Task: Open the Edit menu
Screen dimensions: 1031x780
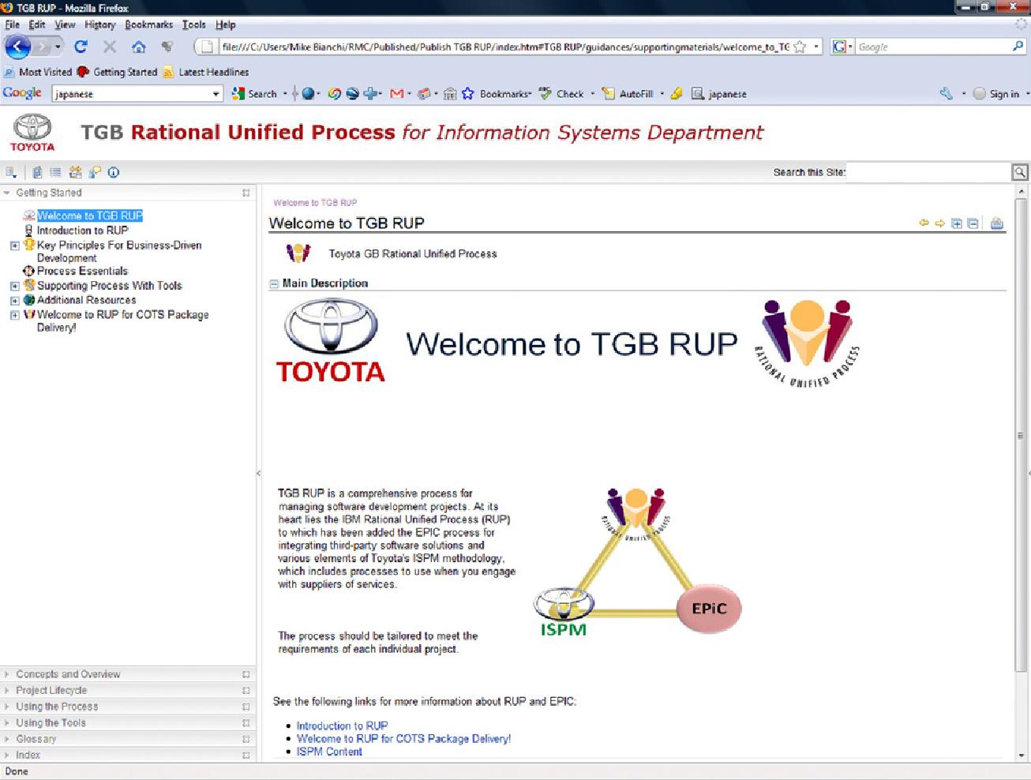Action: (x=37, y=24)
